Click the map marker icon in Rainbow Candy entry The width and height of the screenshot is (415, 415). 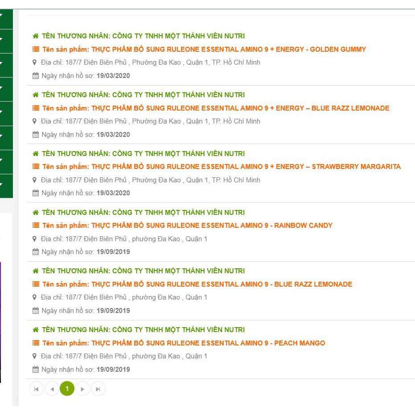35,239
